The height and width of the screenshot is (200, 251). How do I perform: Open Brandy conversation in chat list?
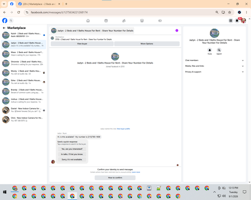24,91
